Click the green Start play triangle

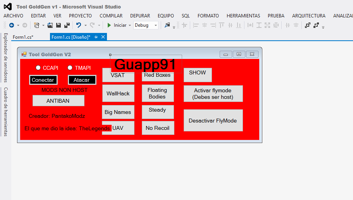pos(109,25)
